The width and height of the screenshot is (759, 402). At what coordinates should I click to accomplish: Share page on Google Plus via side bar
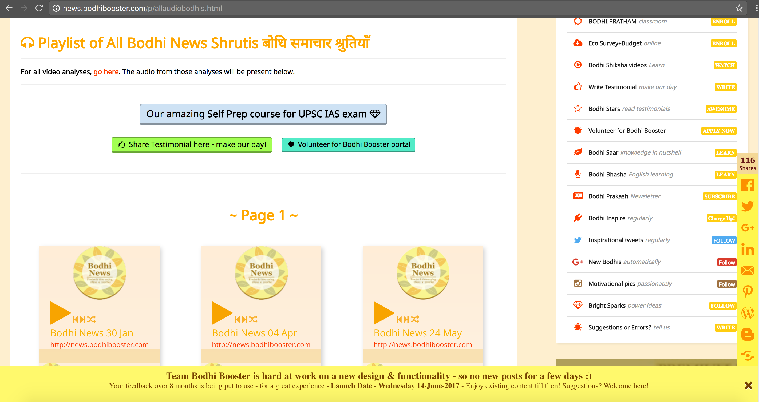[748, 228]
